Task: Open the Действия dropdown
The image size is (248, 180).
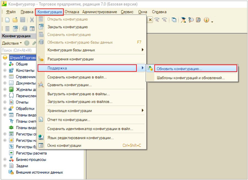Action: [x=12, y=43]
